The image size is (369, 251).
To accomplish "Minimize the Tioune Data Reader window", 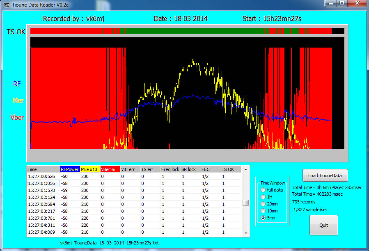I will point(332,4).
